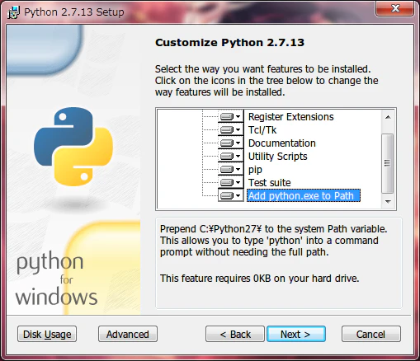The width and height of the screenshot is (420, 361).
Task: Click the feature list scroll down arrow
Action: click(388, 202)
